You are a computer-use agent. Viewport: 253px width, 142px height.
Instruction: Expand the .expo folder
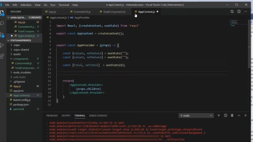click(x=24, y=45)
